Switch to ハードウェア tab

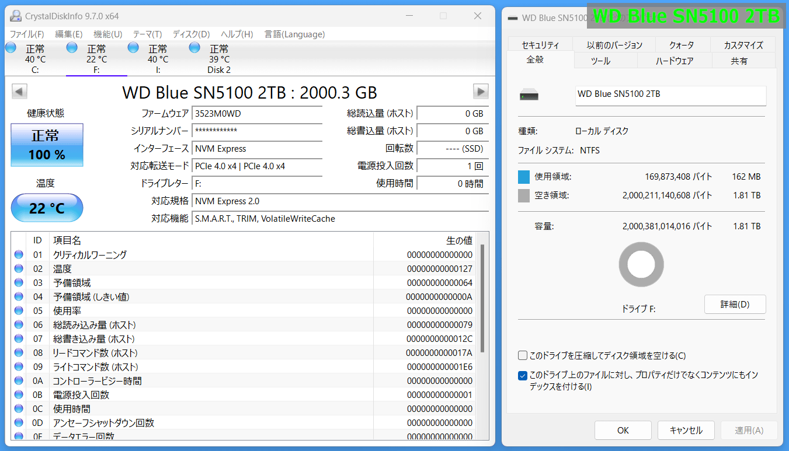[675, 61]
